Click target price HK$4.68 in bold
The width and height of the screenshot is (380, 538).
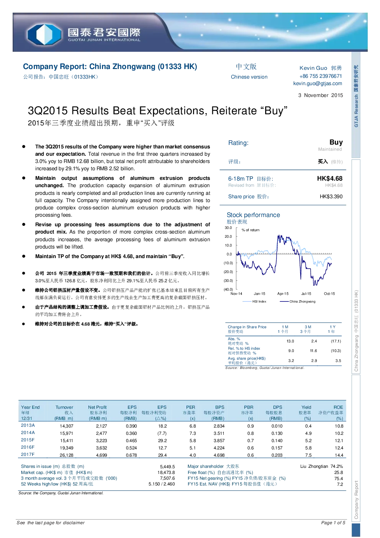click(x=330, y=178)
